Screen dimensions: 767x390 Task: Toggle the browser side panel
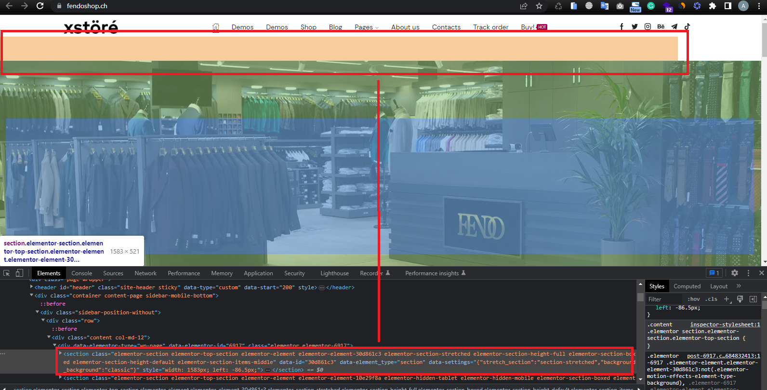point(728,6)
